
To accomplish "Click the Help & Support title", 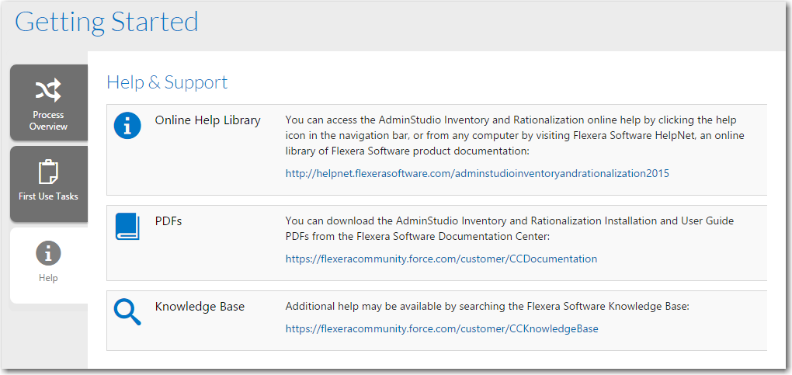I will tap(167, 82).
